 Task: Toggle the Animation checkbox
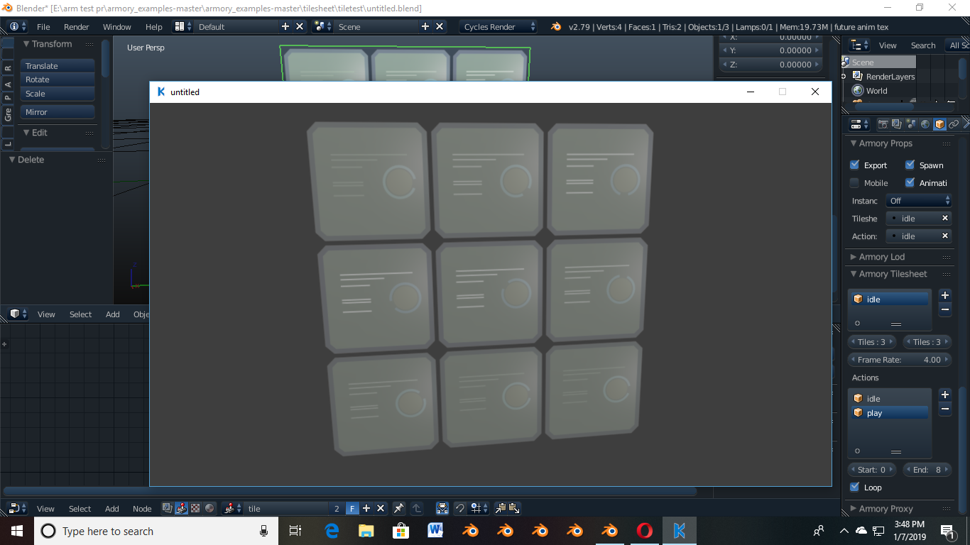pyautogui.click(x=910, y=182)
